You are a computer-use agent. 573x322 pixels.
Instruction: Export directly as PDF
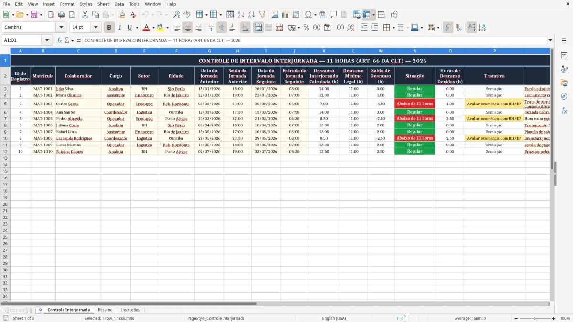pyautogui.click(x=51, y=15)
